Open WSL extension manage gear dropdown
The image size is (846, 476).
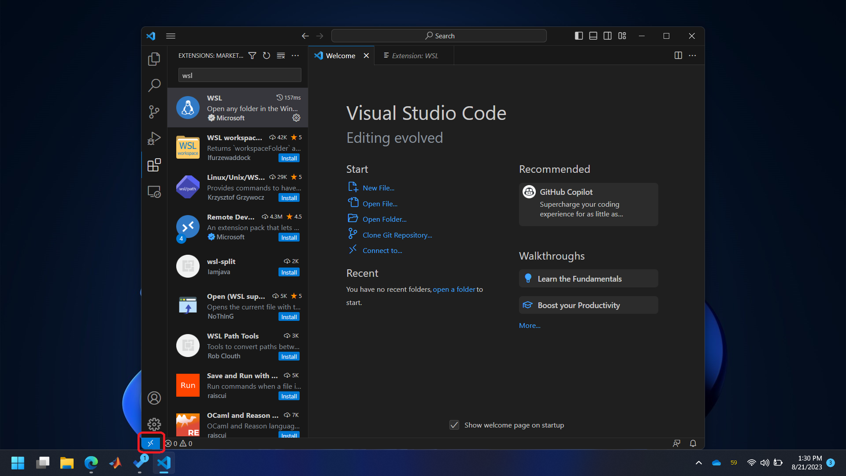tap(296, 118)
